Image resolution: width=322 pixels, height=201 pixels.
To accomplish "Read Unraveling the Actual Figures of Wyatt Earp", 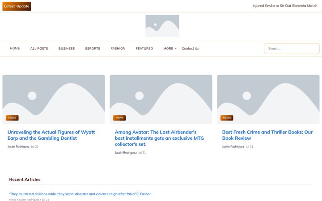I will (x=51, y=135).
